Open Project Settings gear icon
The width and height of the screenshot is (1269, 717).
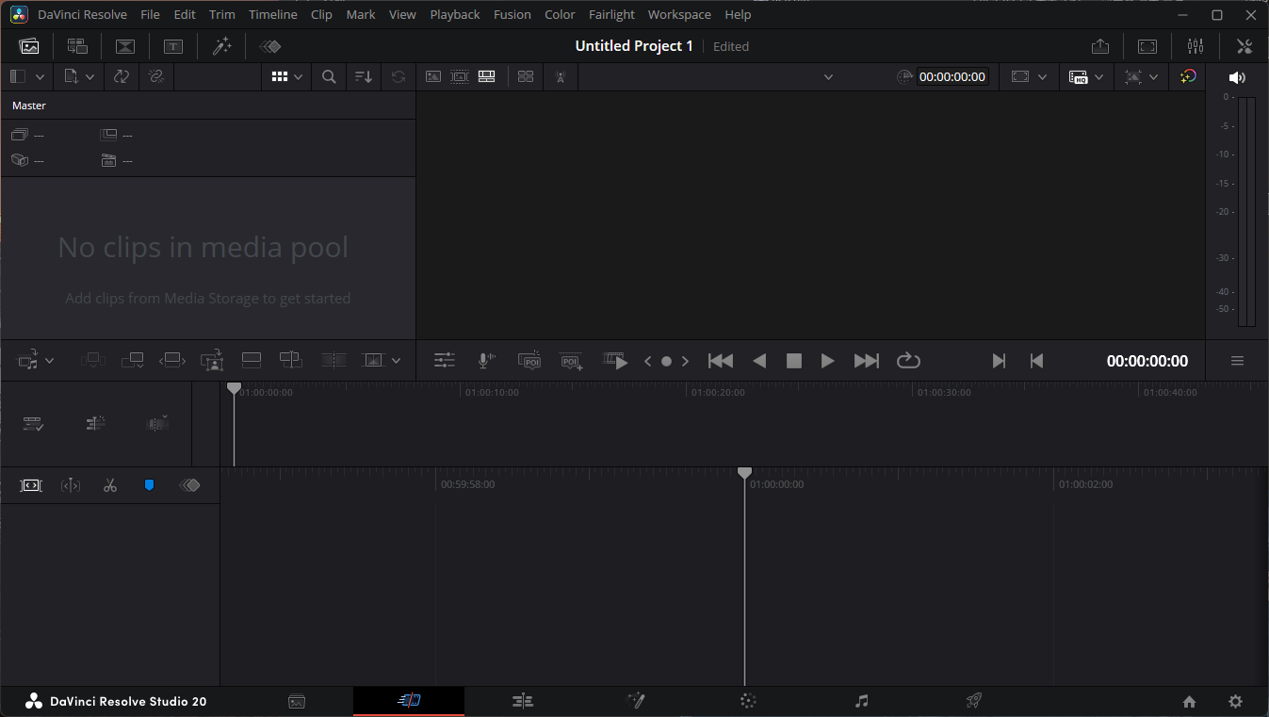coord(1236,701)
